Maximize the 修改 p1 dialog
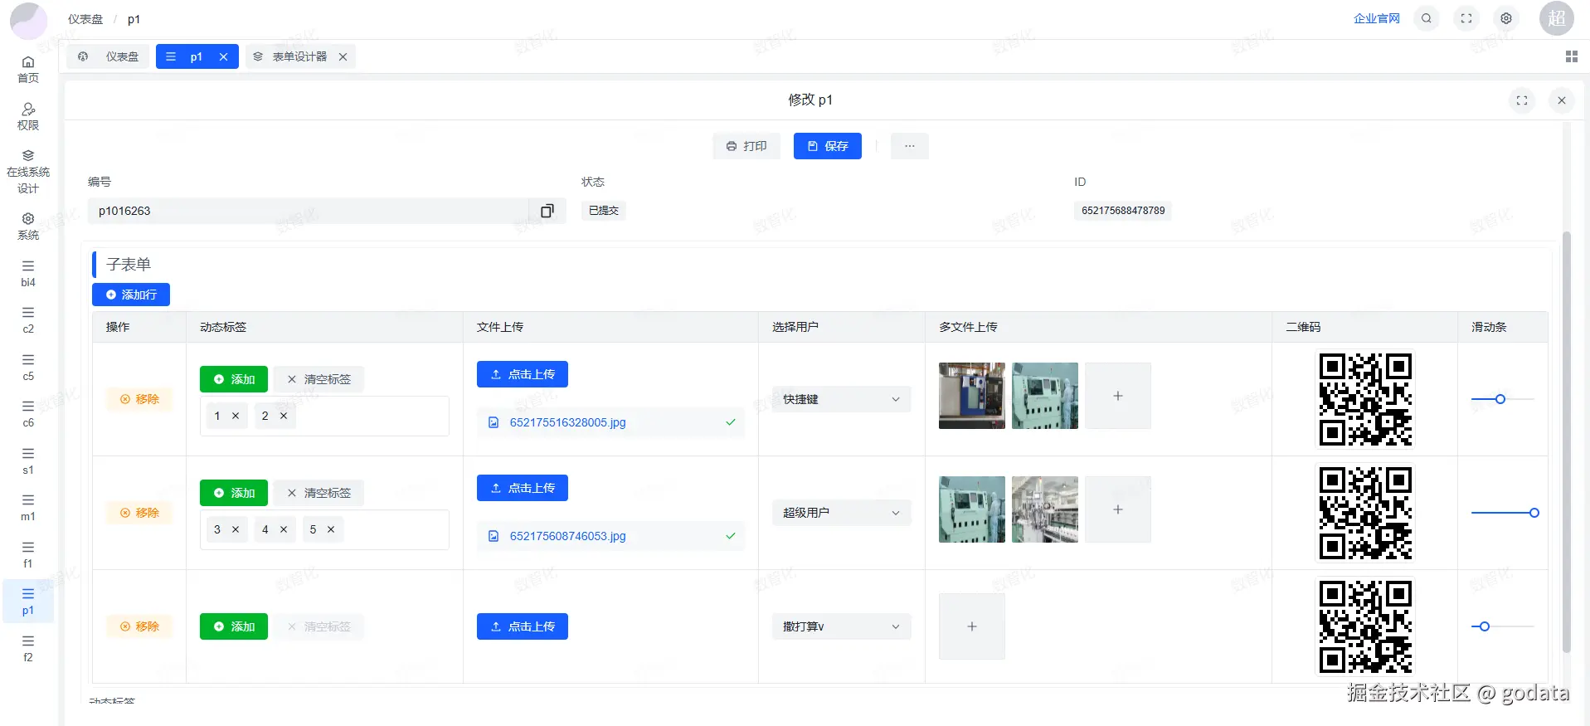Viewport: 1590px width, 726px height. point(1522,100)
